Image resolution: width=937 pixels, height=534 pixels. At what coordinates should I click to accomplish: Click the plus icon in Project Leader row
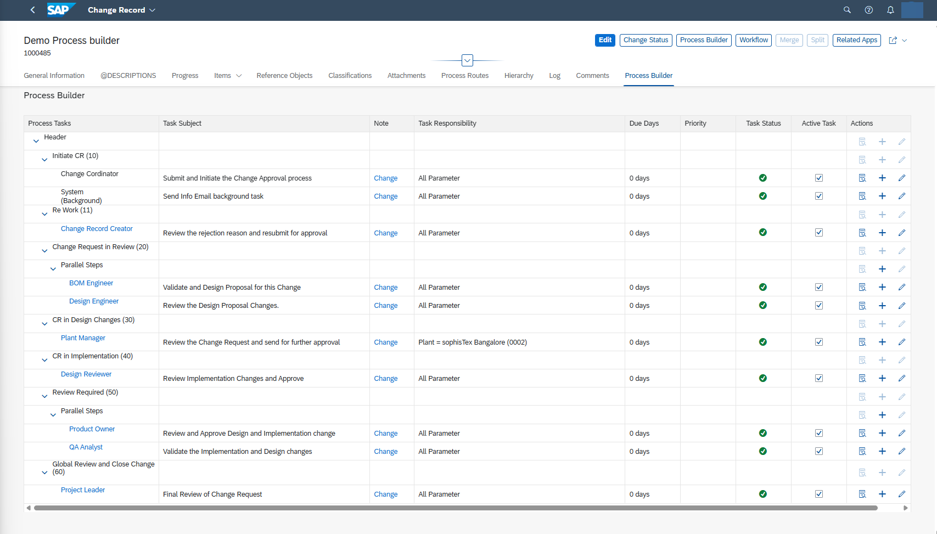[882, 494]
